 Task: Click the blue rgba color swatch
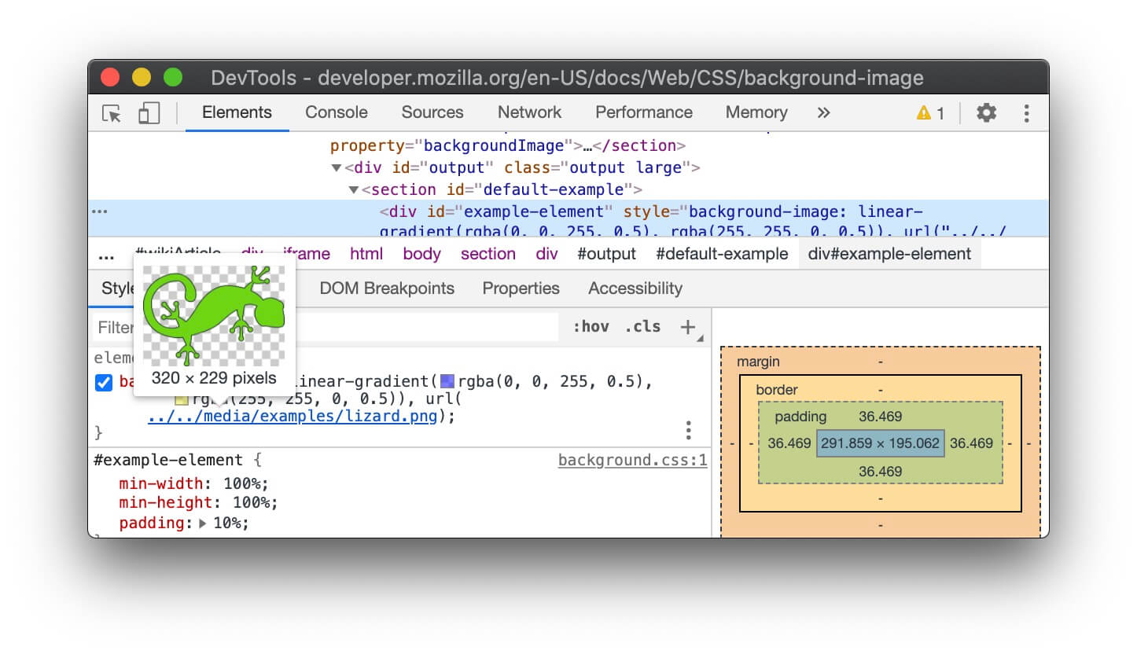tap(447, 383)
